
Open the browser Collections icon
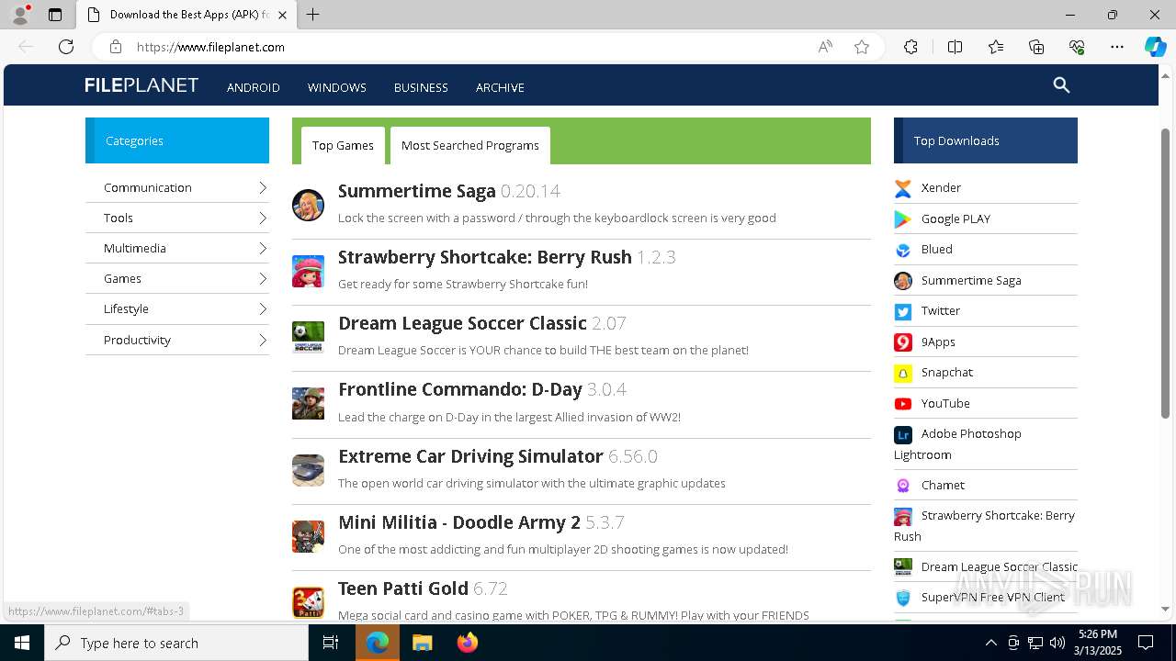(x=1036, y=47)
